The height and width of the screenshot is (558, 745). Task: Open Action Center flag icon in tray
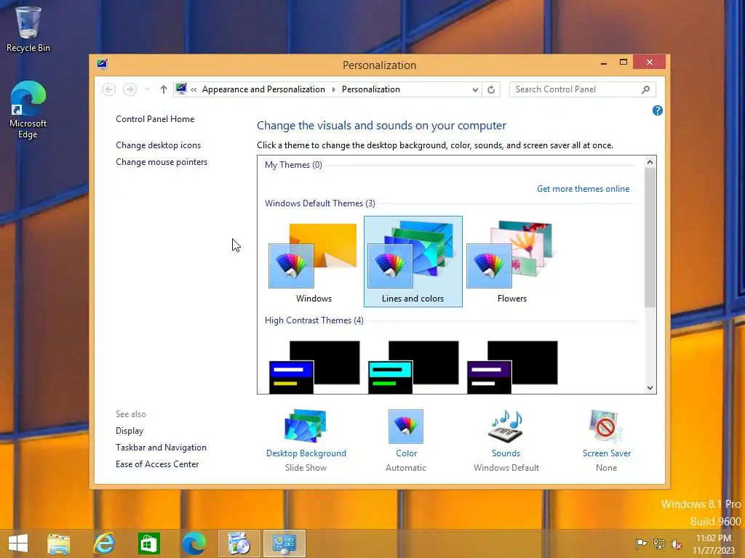tap(641, 543)
